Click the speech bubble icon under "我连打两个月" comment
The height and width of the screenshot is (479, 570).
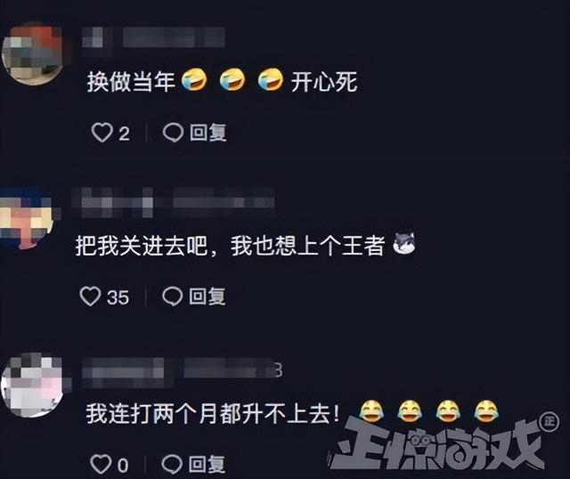pos(172,464)
